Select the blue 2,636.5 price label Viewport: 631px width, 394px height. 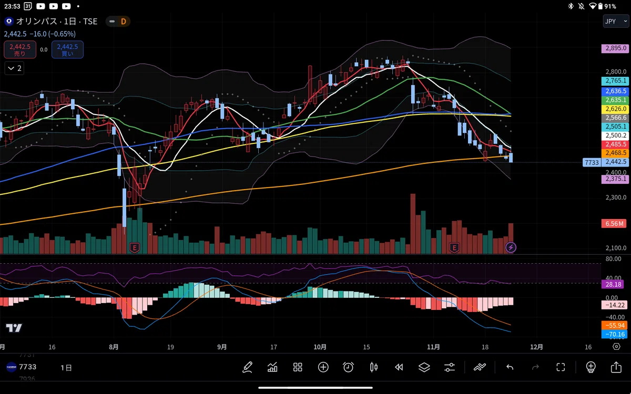[615, 91]
